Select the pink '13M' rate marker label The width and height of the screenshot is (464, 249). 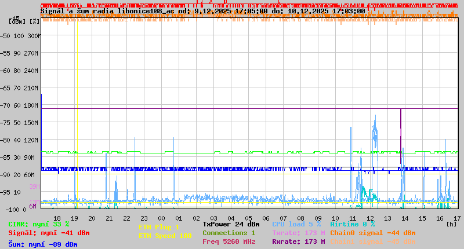[x=34, y=202]
